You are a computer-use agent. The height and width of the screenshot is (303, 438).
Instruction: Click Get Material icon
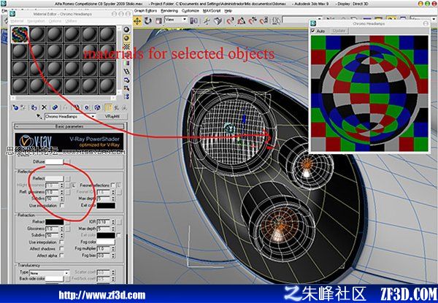click(x=15, y=107)
